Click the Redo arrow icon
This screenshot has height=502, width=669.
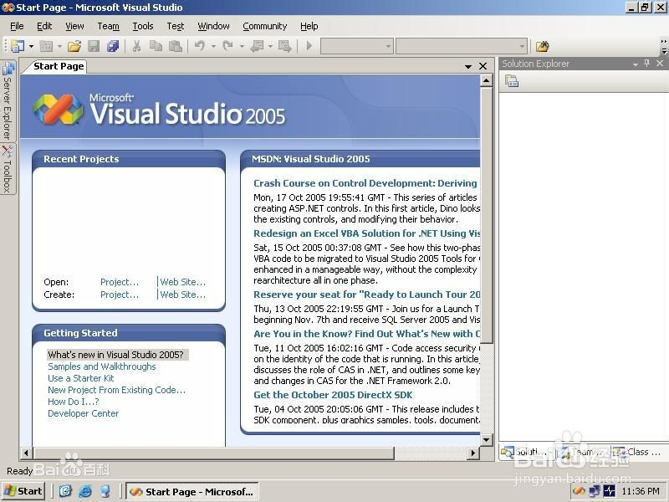click(x=227, y=46)
